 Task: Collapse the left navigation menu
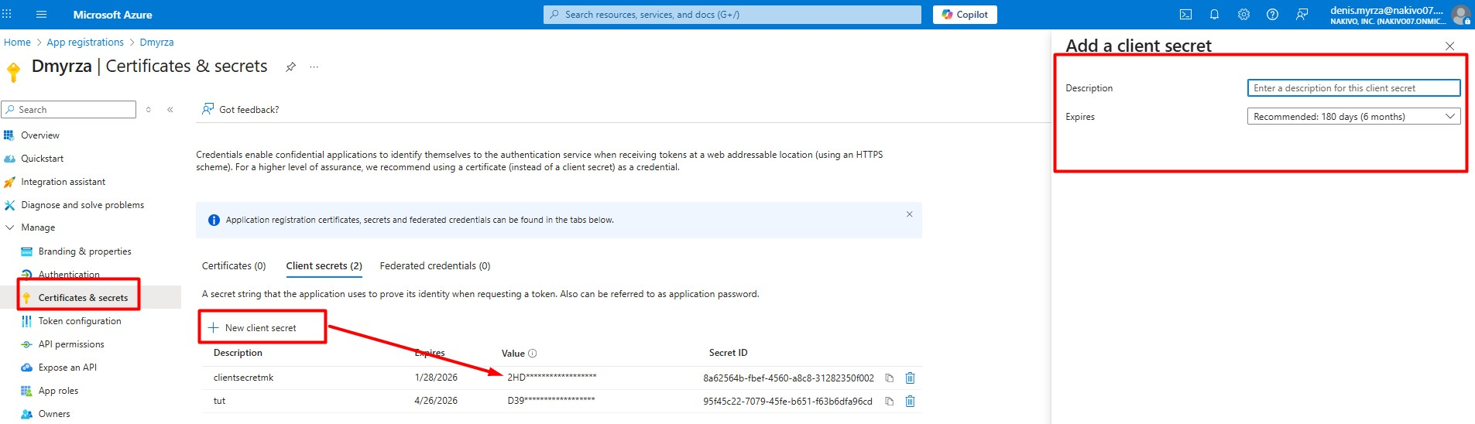(170, 110)
